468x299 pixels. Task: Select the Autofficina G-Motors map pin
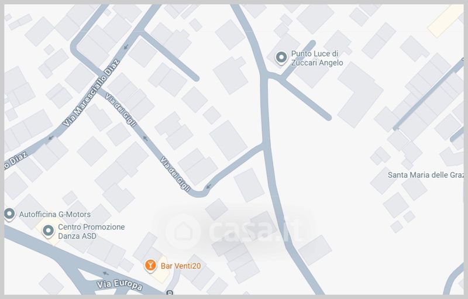(9, 214)
